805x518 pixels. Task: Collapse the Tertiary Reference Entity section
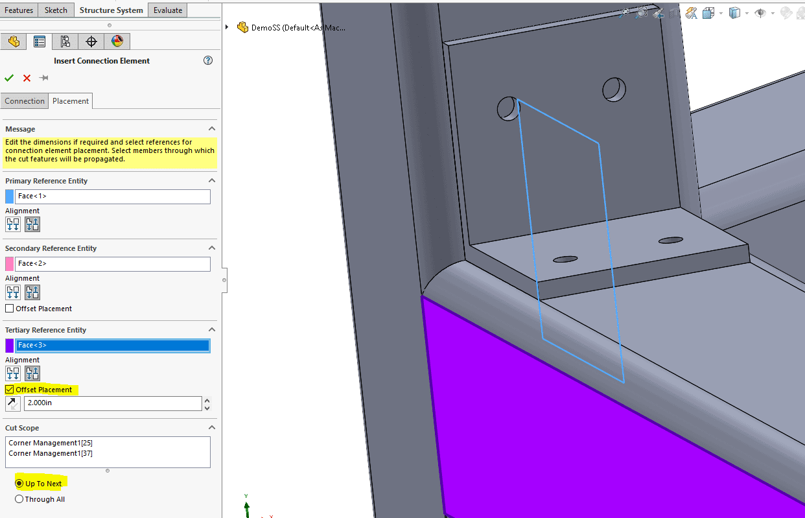pos(211,330)
